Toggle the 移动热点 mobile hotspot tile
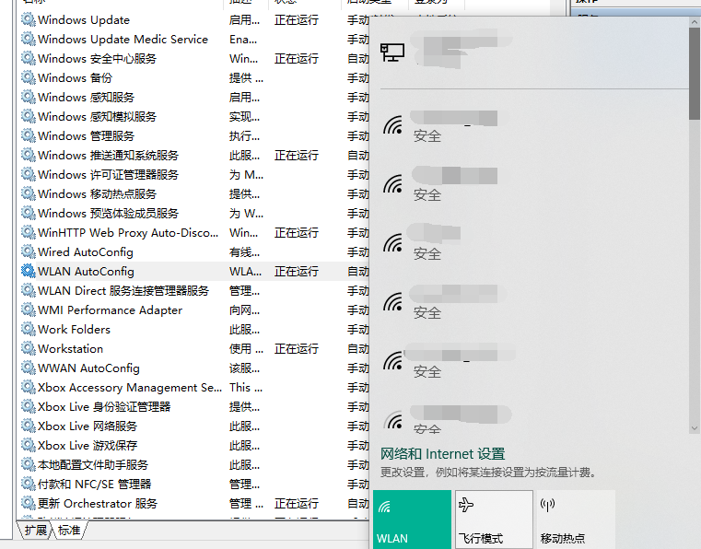The width and height of the screenshot is (701, 549). coord(576,519)
